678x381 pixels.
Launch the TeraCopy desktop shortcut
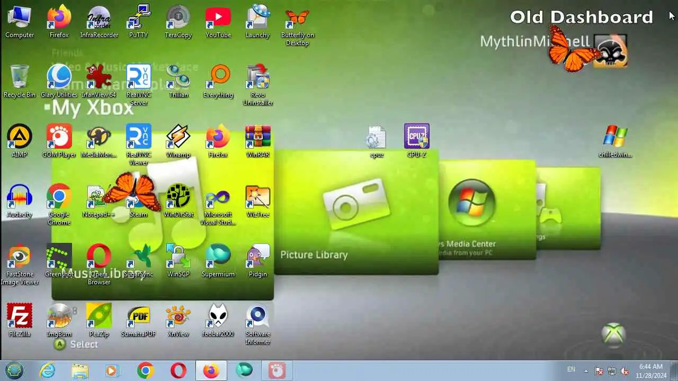(179, 22)
